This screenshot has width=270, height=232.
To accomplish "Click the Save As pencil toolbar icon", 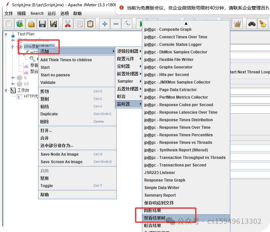I will (54, 24).
